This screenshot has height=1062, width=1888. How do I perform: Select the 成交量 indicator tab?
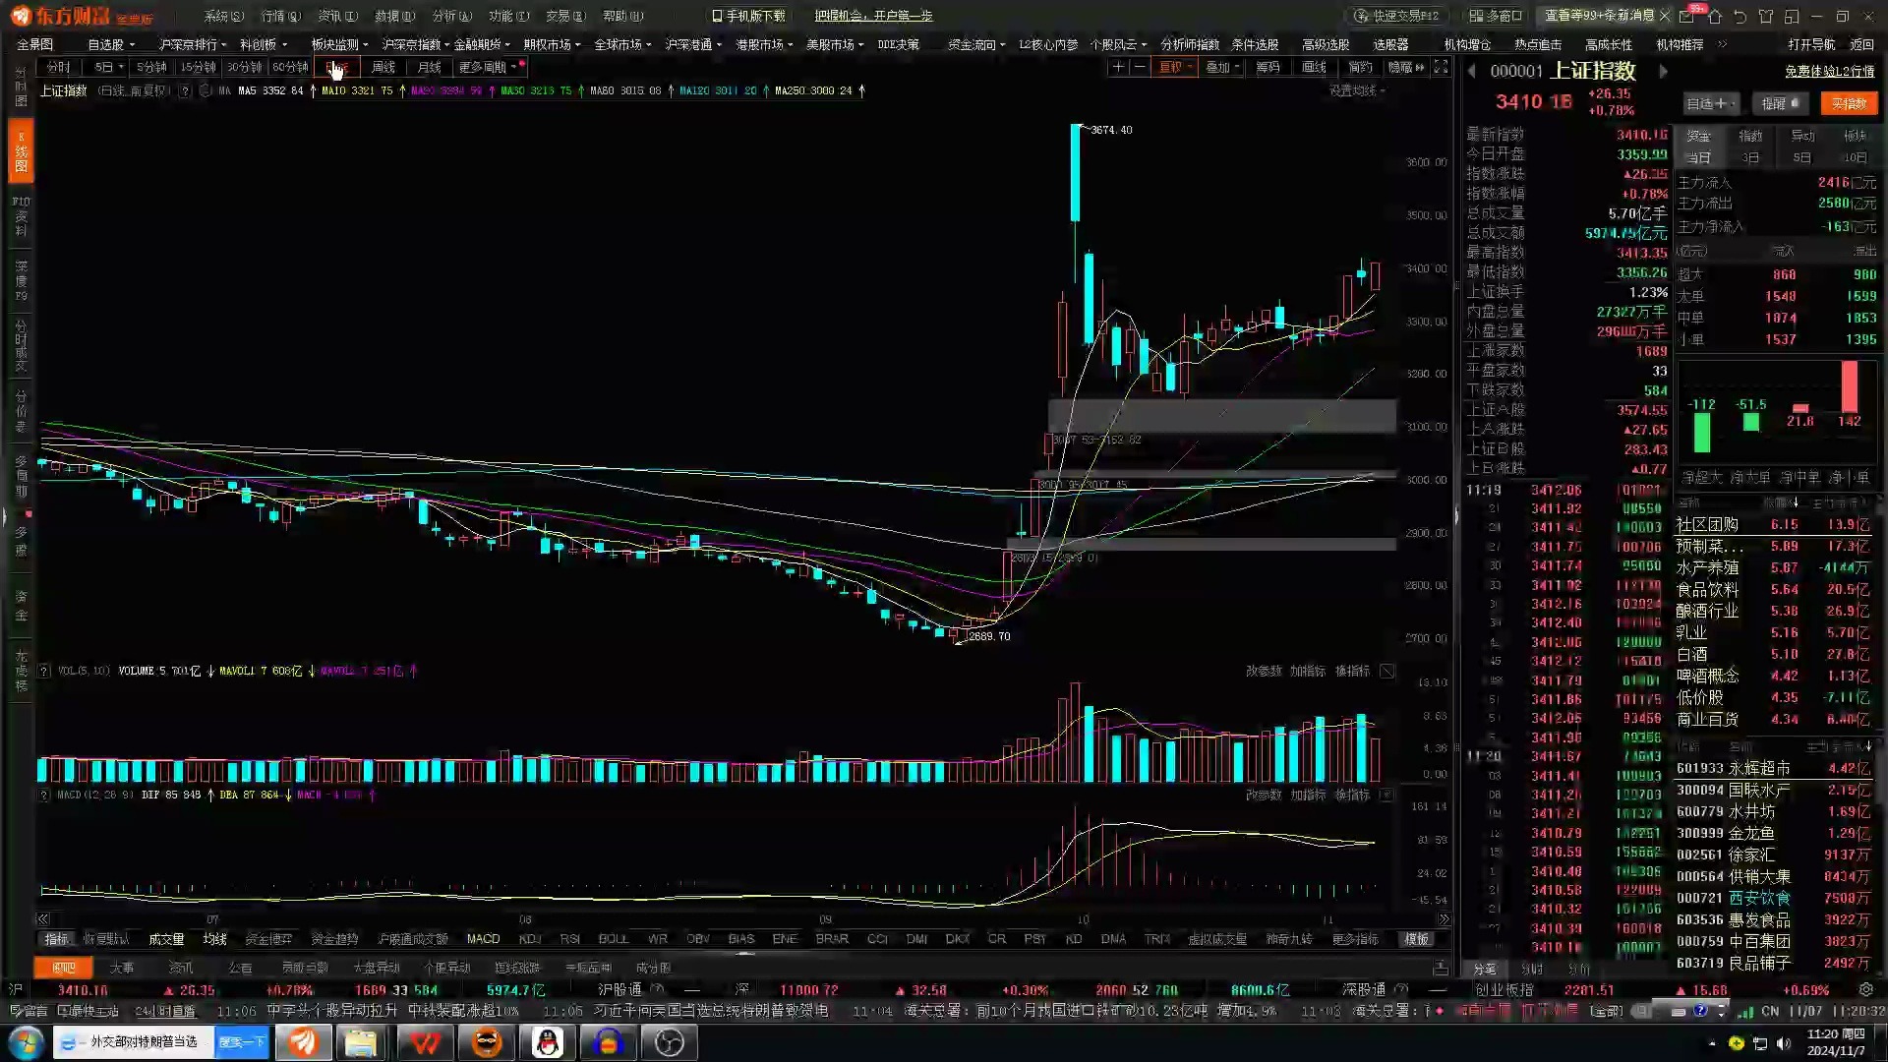(x=166, y=939)
